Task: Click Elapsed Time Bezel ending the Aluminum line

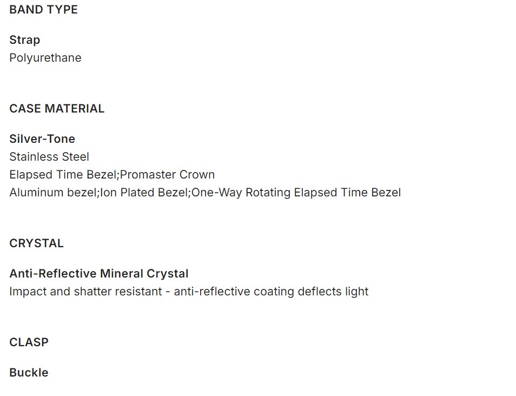Action: click(347, 193)
